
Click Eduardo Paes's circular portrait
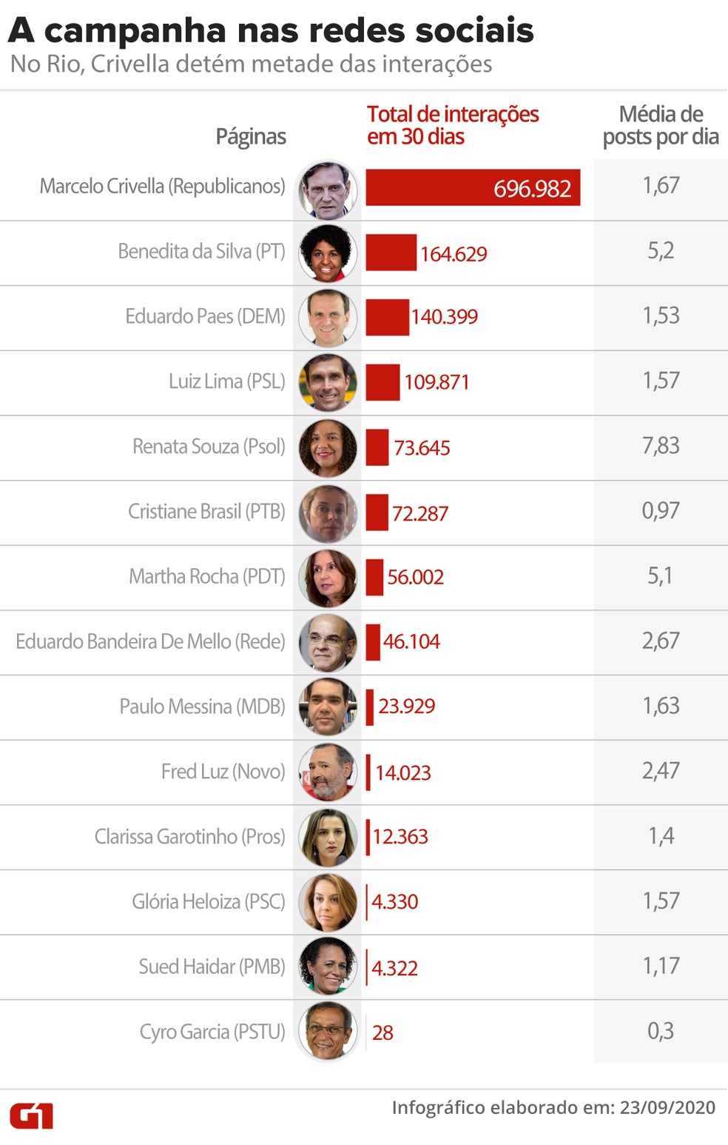(328, 318)
